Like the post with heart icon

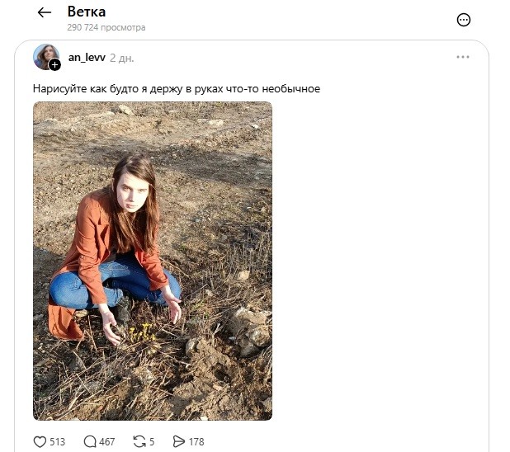point(40,441)
